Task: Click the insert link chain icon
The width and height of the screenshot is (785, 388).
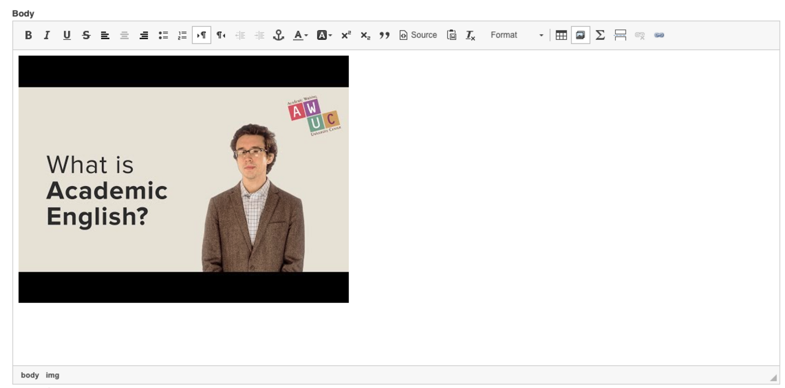Action: (659, 35)
